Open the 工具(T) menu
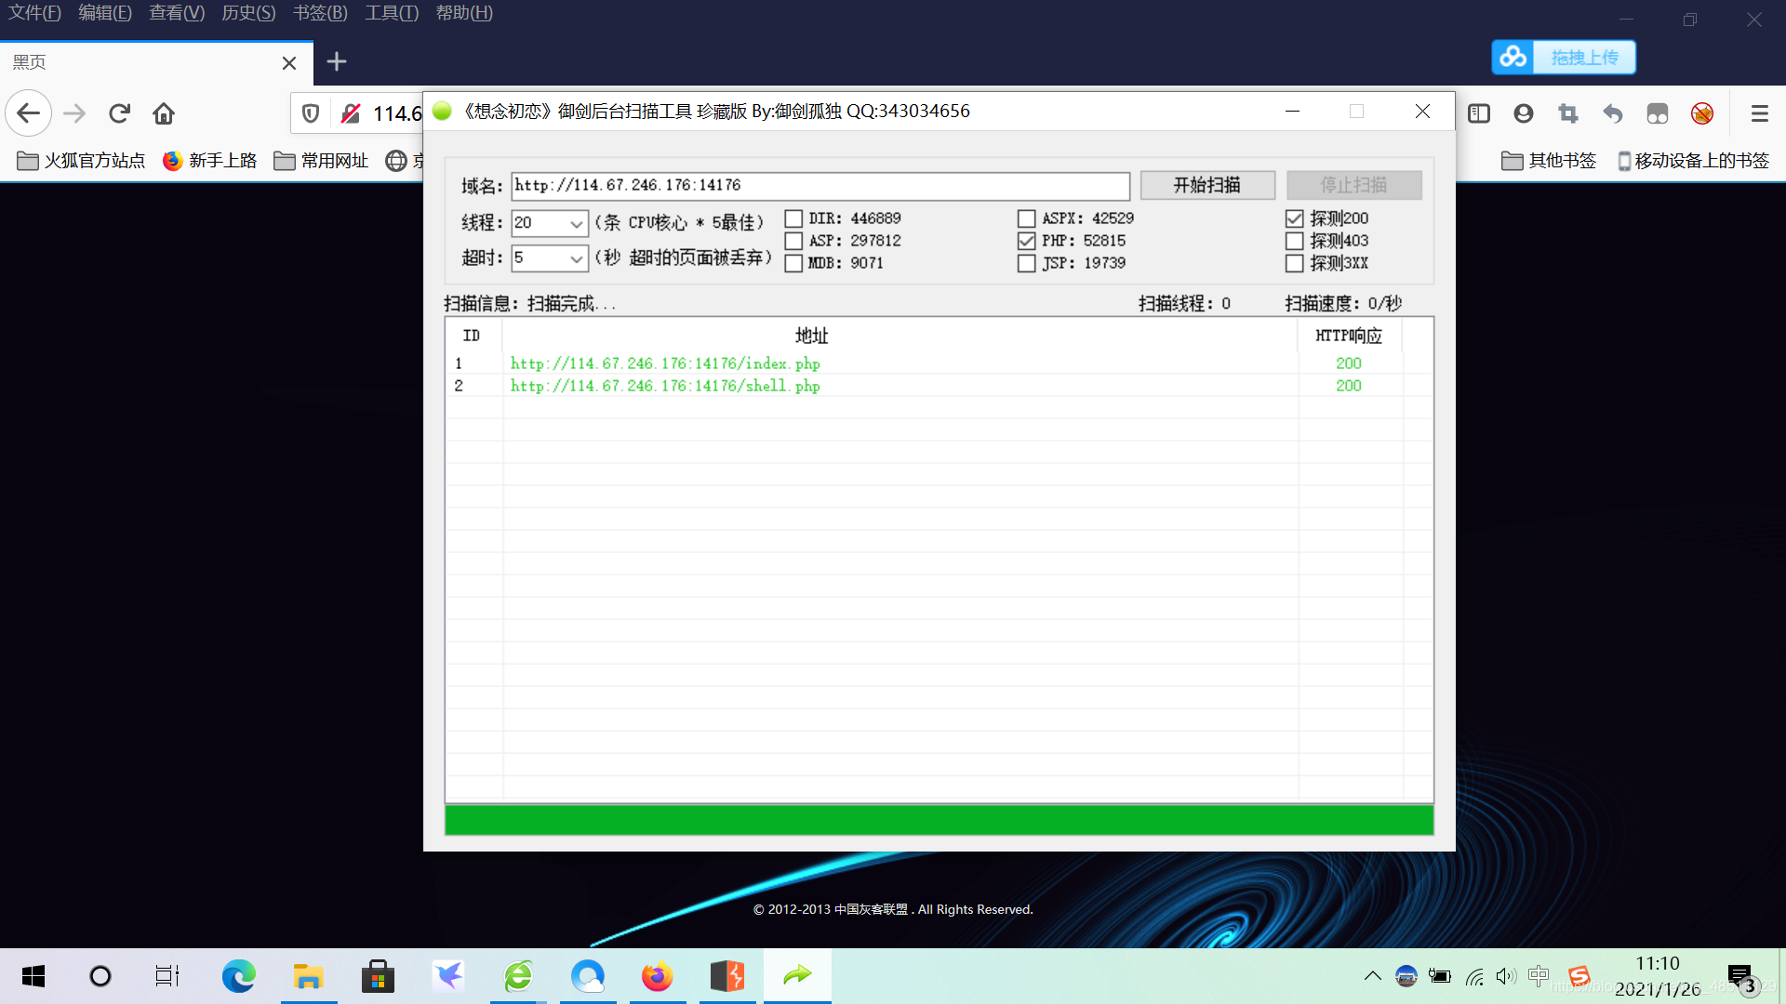This screenshot has height=1004, width=1786. click(392, 13)
